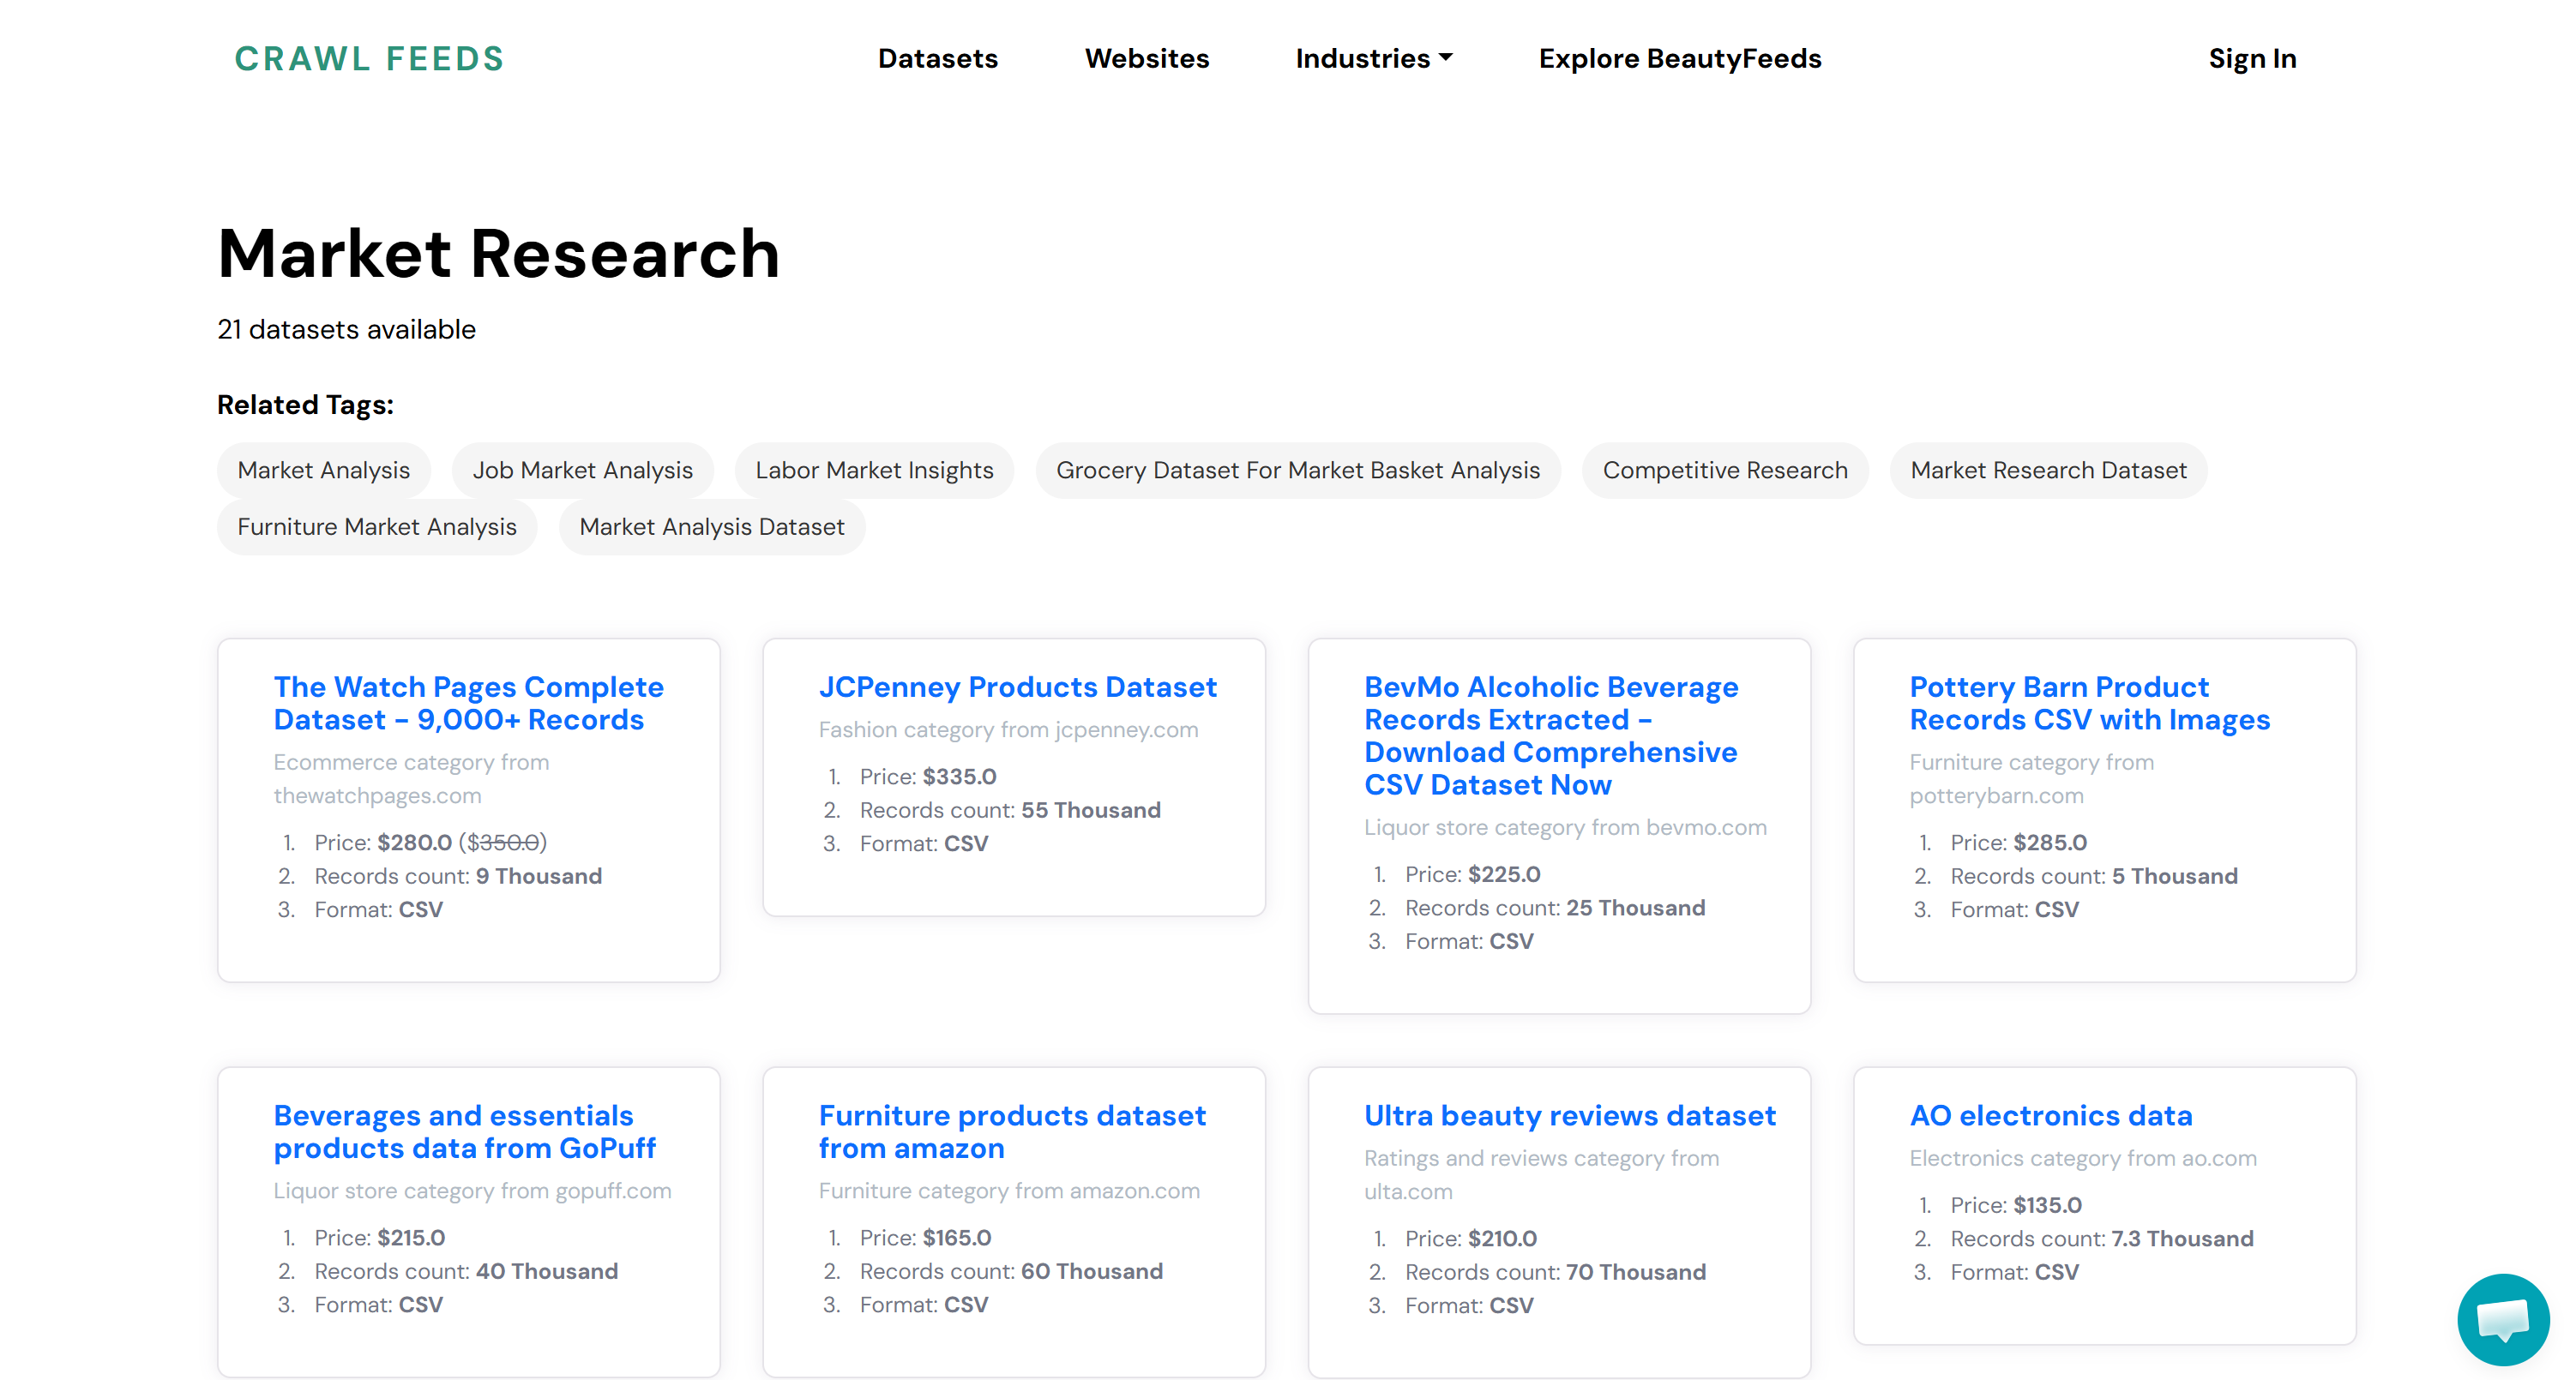Click the AO electronics data dataset
Screen dimensions: 2576x1380
click(2051, 1114)
